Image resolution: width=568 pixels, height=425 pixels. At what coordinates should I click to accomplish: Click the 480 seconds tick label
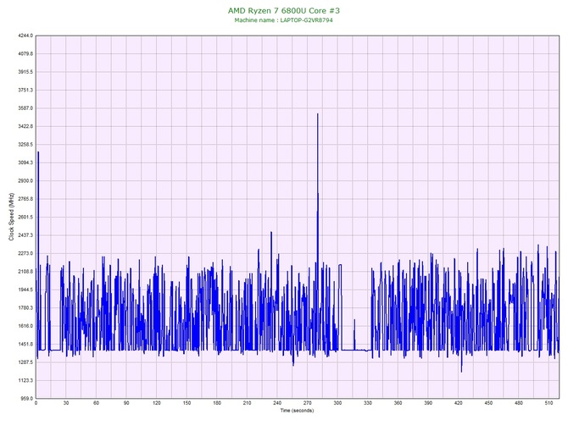click(x=519, y=403)
